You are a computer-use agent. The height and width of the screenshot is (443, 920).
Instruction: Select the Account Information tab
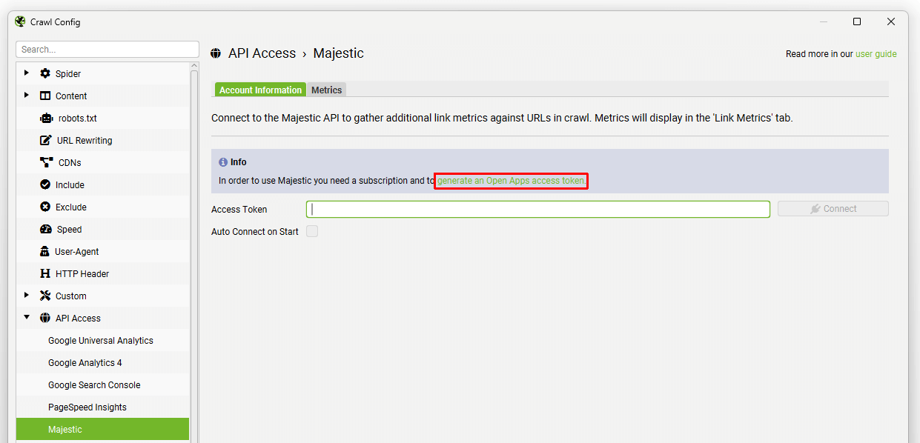click(260, 90)
